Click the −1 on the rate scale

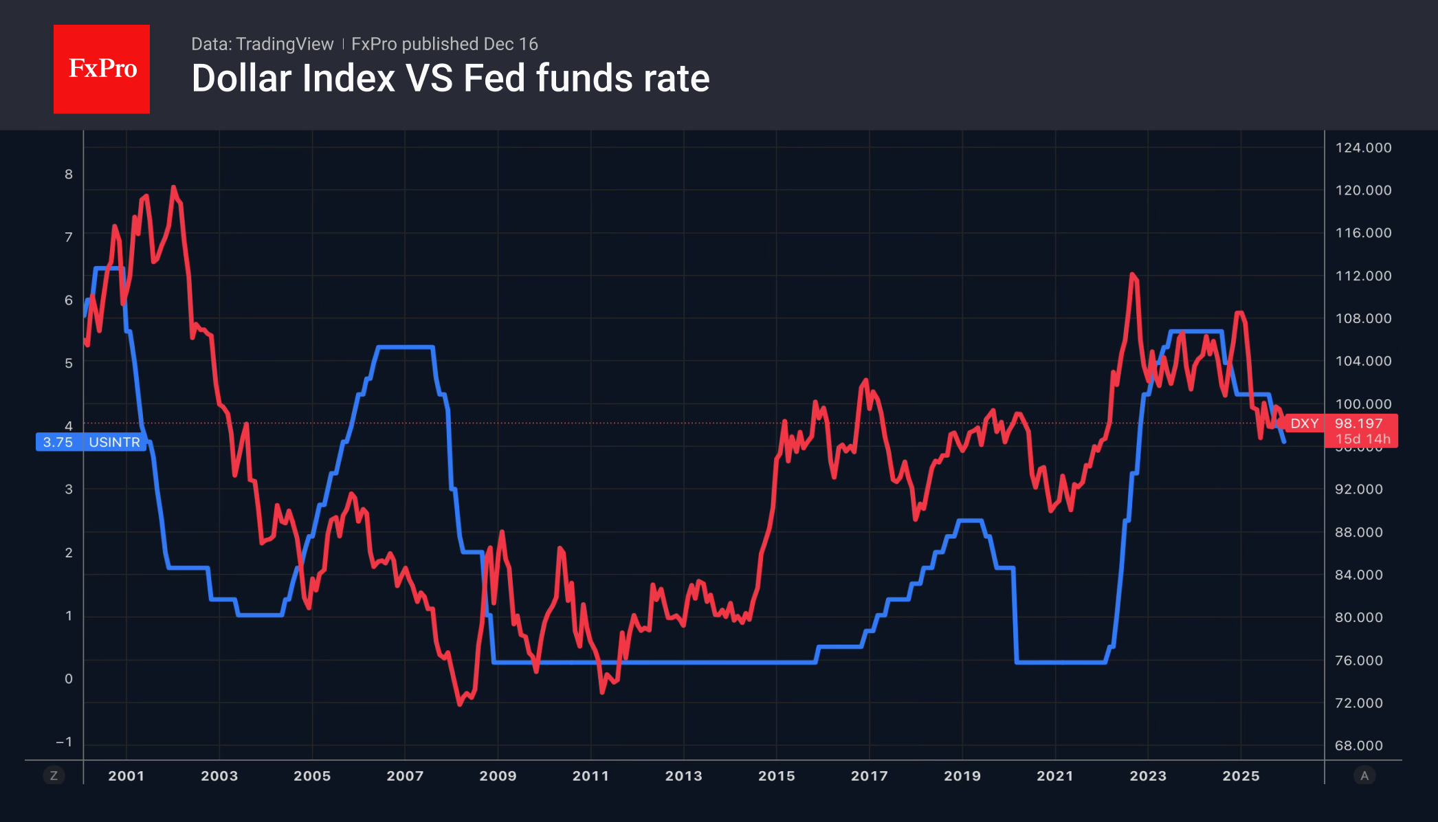[x=64, y=742]
